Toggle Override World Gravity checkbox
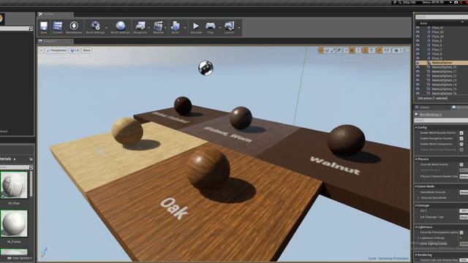Viewport: 468px width, 263px height. [461, 164]
